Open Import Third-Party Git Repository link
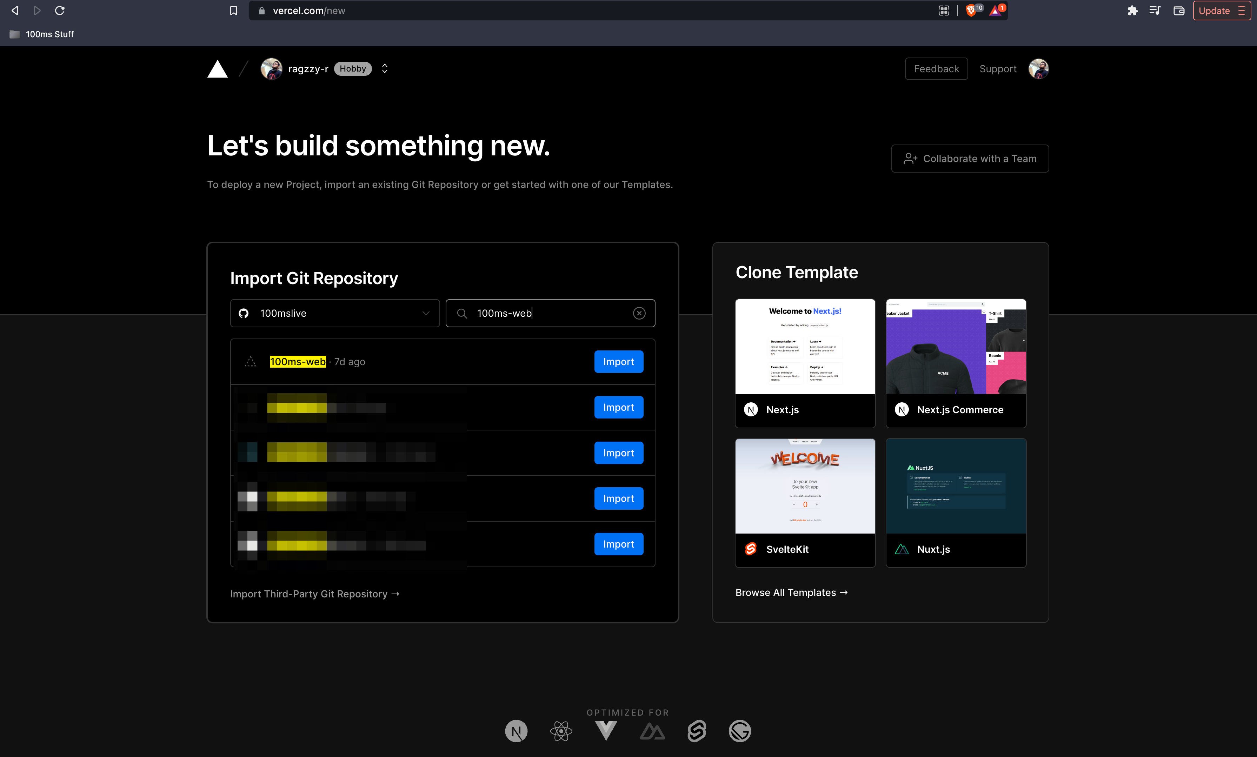 pyautogui.click(x=314, y=594)
